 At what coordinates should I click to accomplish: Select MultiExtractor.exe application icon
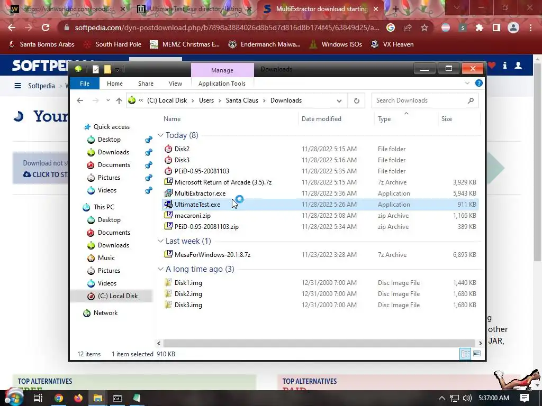tap(168, 193)
